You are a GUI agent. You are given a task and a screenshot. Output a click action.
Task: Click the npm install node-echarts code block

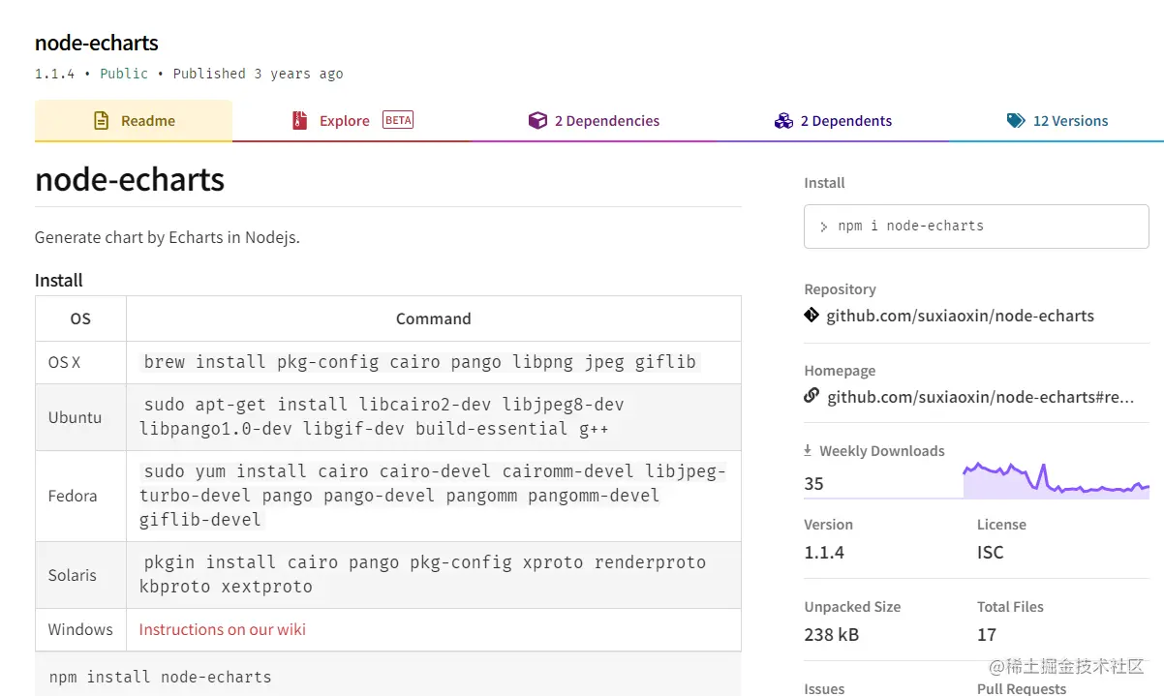pyautogui.click(x=387, y=676)
